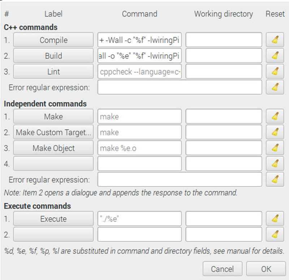The image size is (289, 280).
Task: Reset the Make command with the broom icon
Action: pos(275,116)
